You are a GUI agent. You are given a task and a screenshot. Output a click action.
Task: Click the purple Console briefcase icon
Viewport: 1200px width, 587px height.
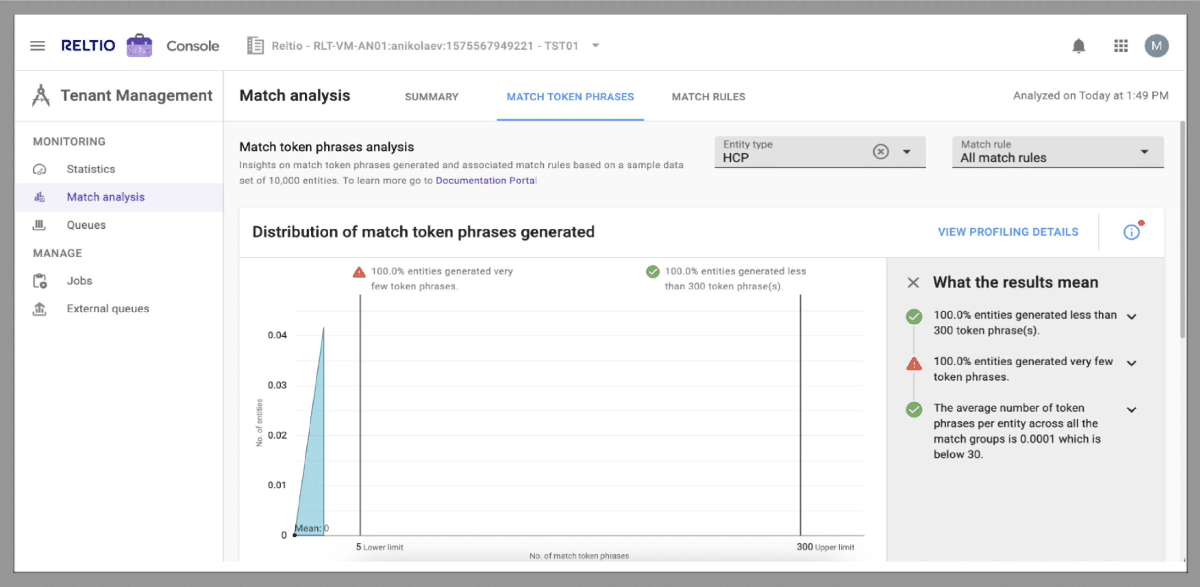coord(139,45)
